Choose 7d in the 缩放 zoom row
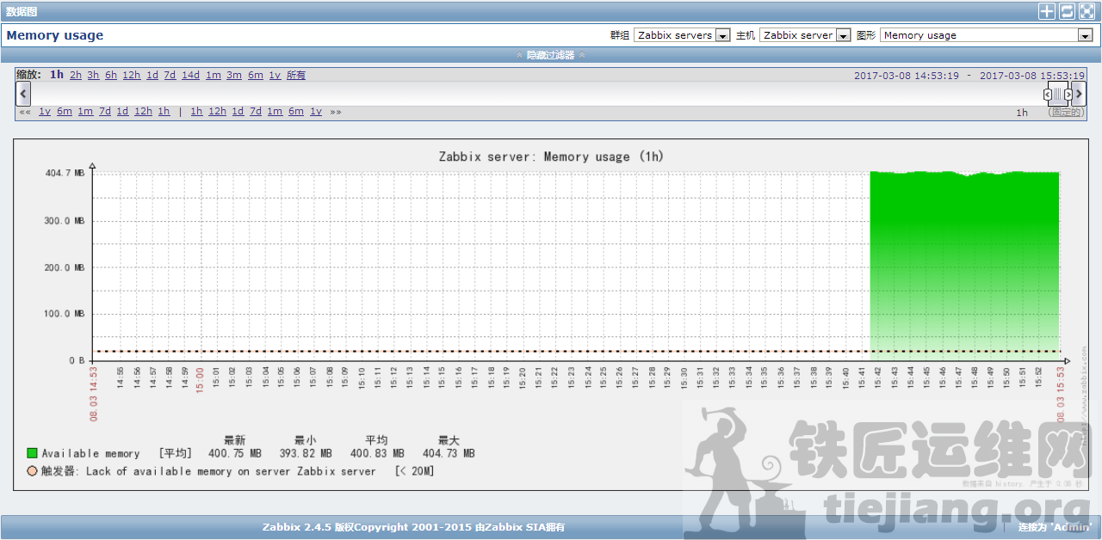The image size is (1102, 540). [170, 75]
